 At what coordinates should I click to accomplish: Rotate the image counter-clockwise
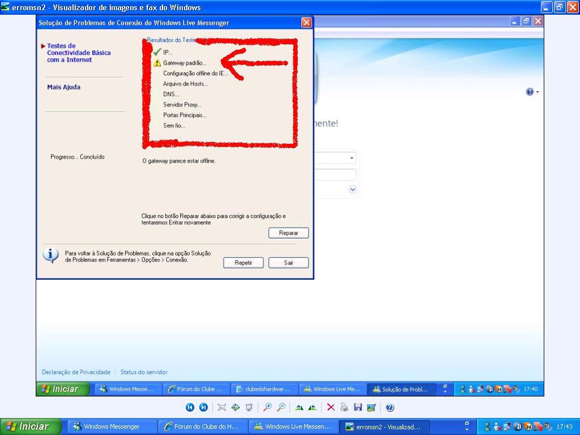(313, 408)
